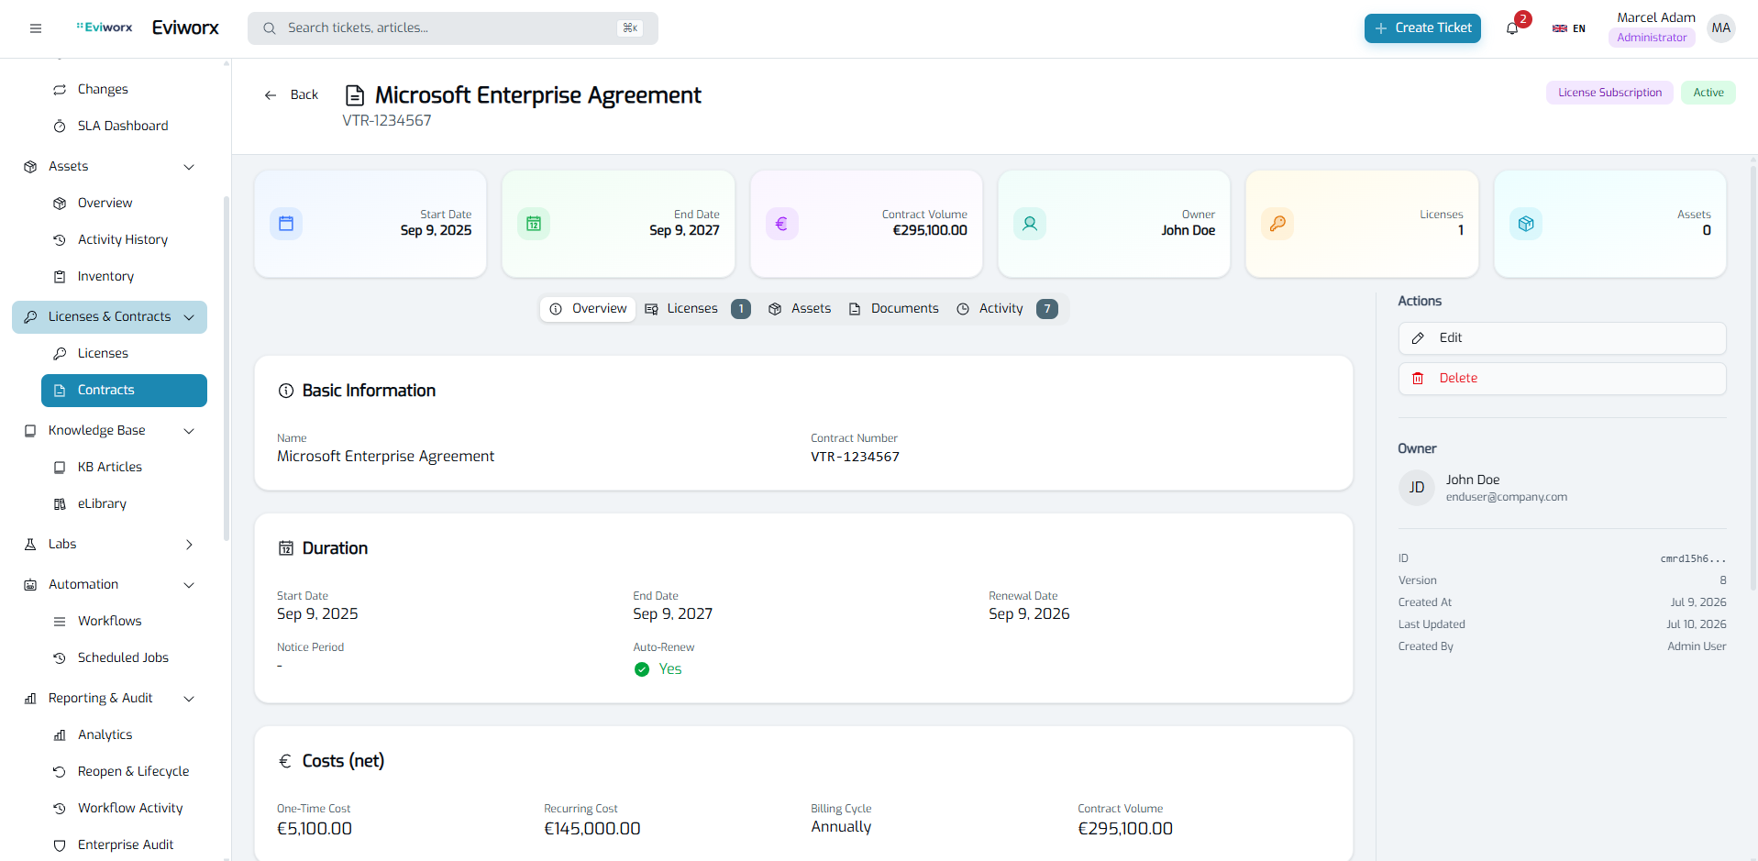The image size is (1758, 861).
Task: Click the Active status badge
Action: pos(1708,93)
